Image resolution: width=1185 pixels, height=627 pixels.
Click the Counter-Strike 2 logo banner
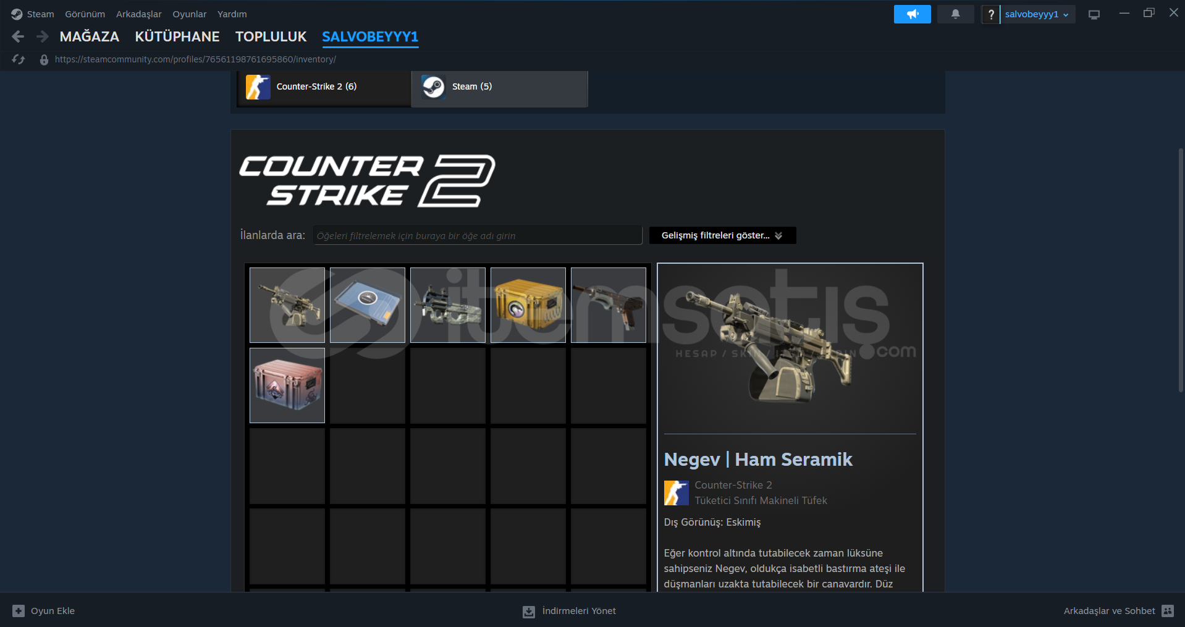click(367, 180)
